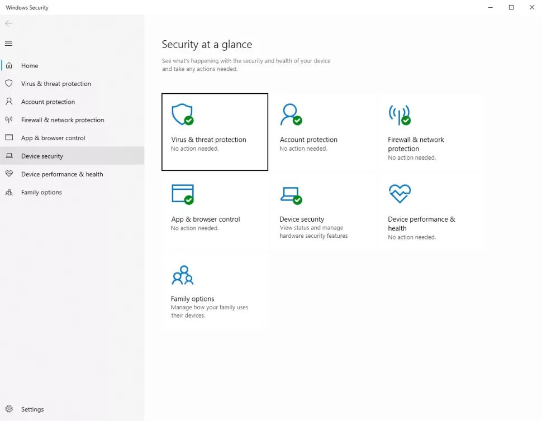Select App & browser control in sidebar
This screenshot has height=421, width=542.
(72, 138)
